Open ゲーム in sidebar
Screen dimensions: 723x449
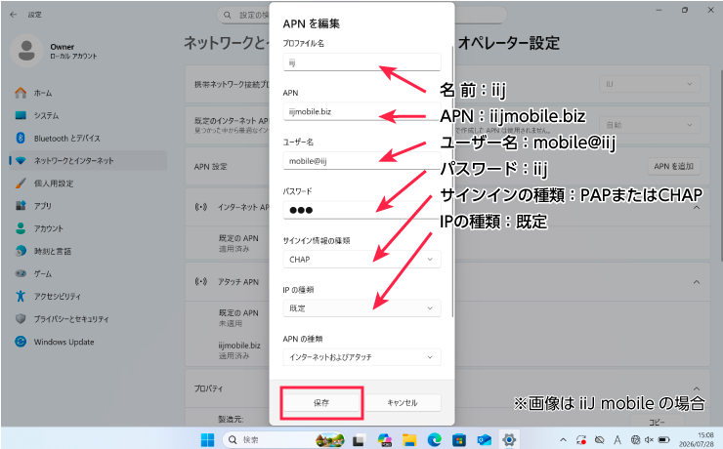tap(88, 273)
